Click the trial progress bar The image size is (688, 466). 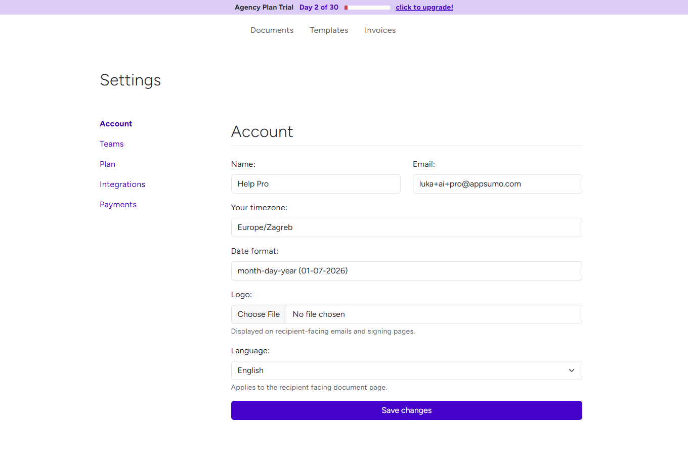367,7
